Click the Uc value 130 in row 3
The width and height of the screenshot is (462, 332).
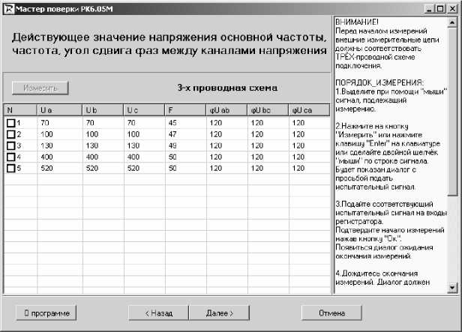tap(133, 145)
